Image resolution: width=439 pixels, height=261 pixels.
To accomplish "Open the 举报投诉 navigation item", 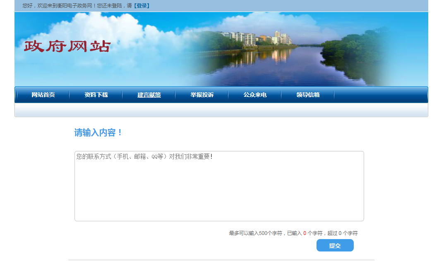I will click(202, 95).
